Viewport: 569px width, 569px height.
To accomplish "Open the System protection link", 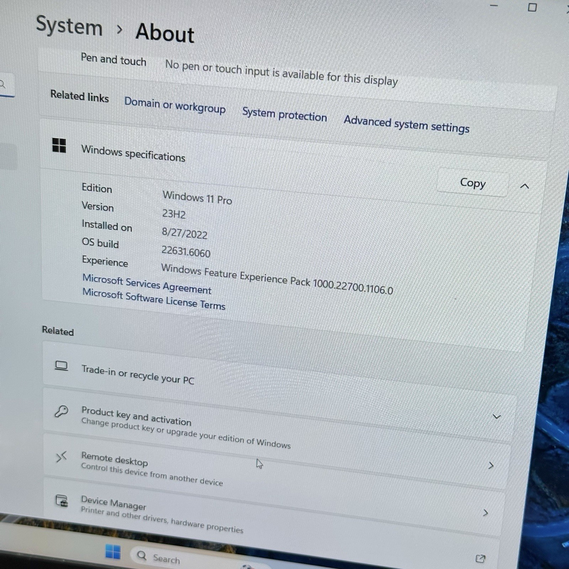I will point(284,115).
